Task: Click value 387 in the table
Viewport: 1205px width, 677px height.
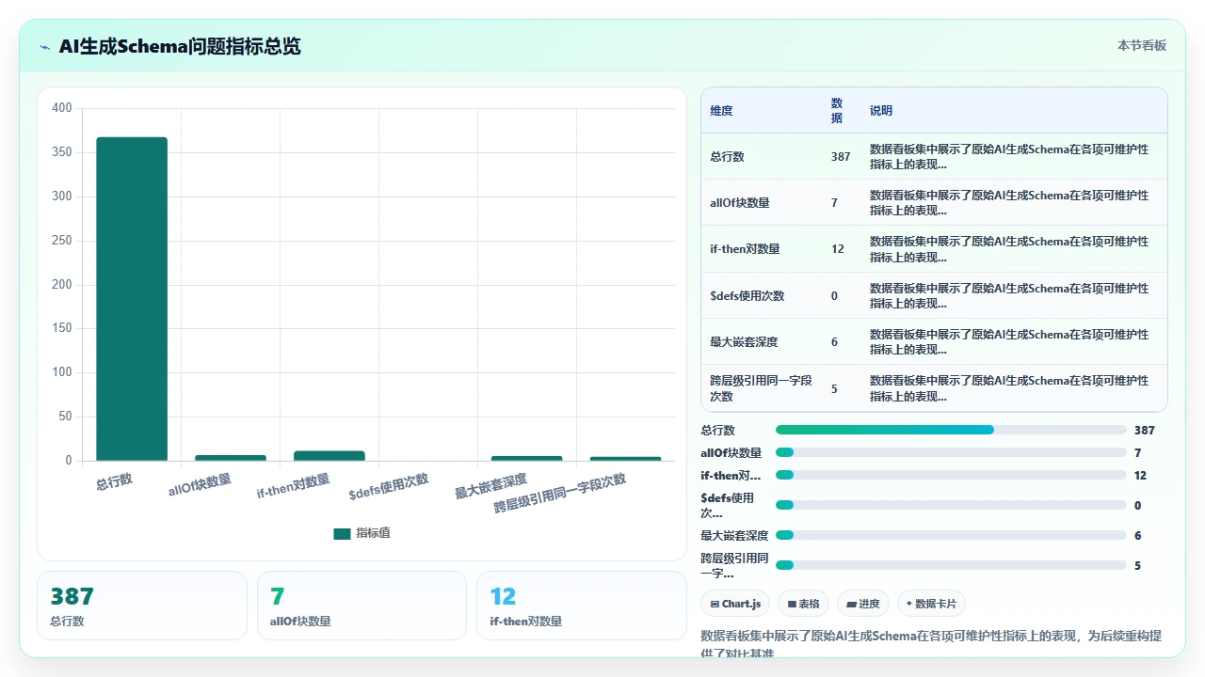Action: pos(841,157)
